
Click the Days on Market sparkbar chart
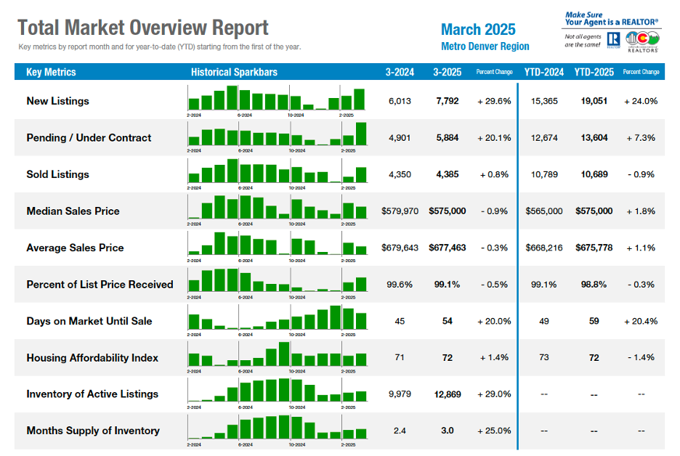point(277,318)
